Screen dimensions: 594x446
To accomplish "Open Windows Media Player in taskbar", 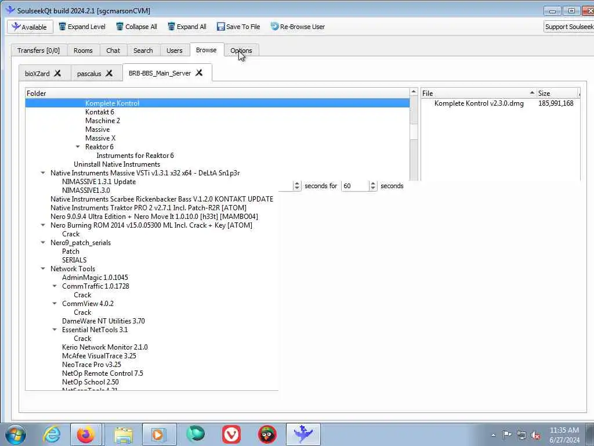I will (x=159, y=434).
